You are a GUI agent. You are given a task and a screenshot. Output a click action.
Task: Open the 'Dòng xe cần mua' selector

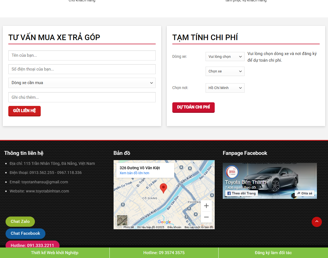pos(82,83)
